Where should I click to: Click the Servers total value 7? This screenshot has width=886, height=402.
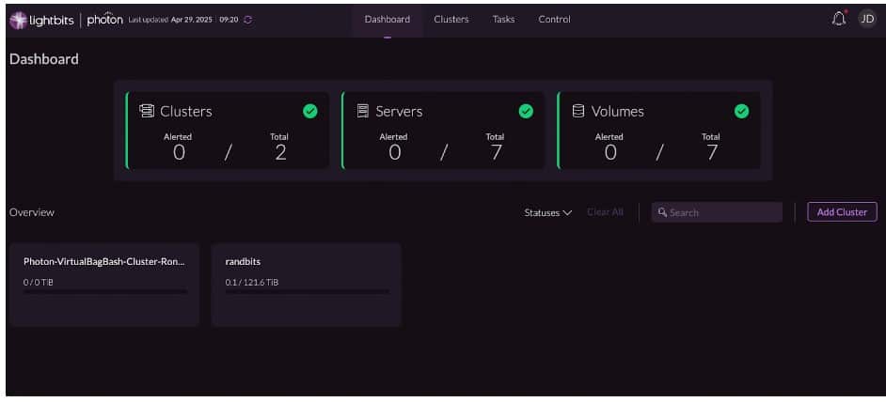coord(496,152)
